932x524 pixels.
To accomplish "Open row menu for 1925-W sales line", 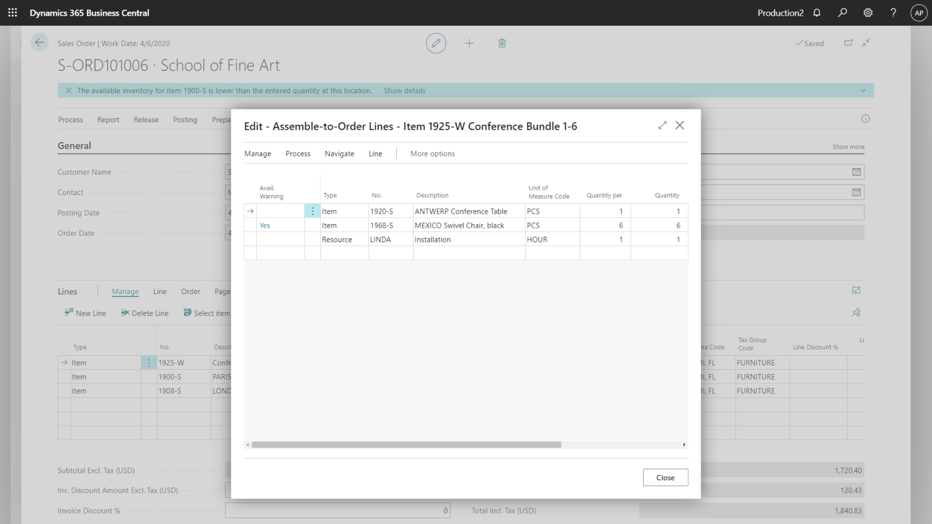I will pos(149,363).
